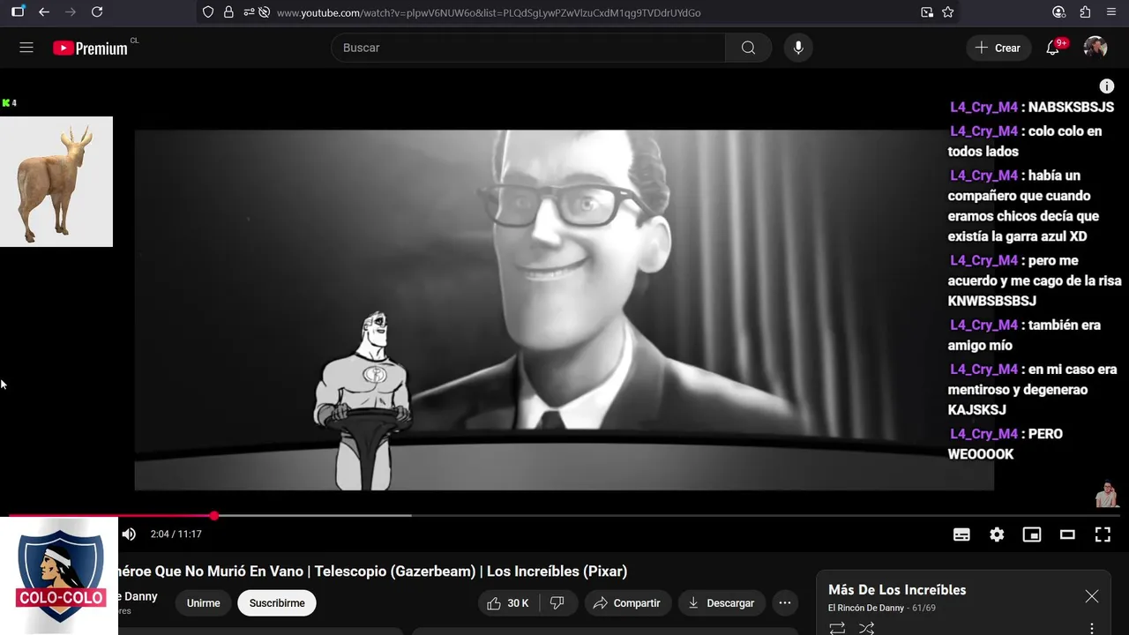
Task: Go forward in browser history
Action: coord(71,12)
